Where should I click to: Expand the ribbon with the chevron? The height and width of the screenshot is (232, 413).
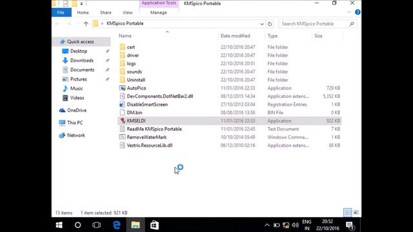click(x=349, y=12)
